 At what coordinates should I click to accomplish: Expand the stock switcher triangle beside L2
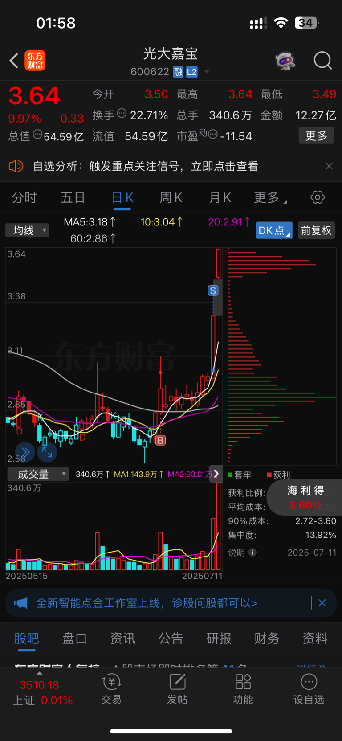[207, 72]
